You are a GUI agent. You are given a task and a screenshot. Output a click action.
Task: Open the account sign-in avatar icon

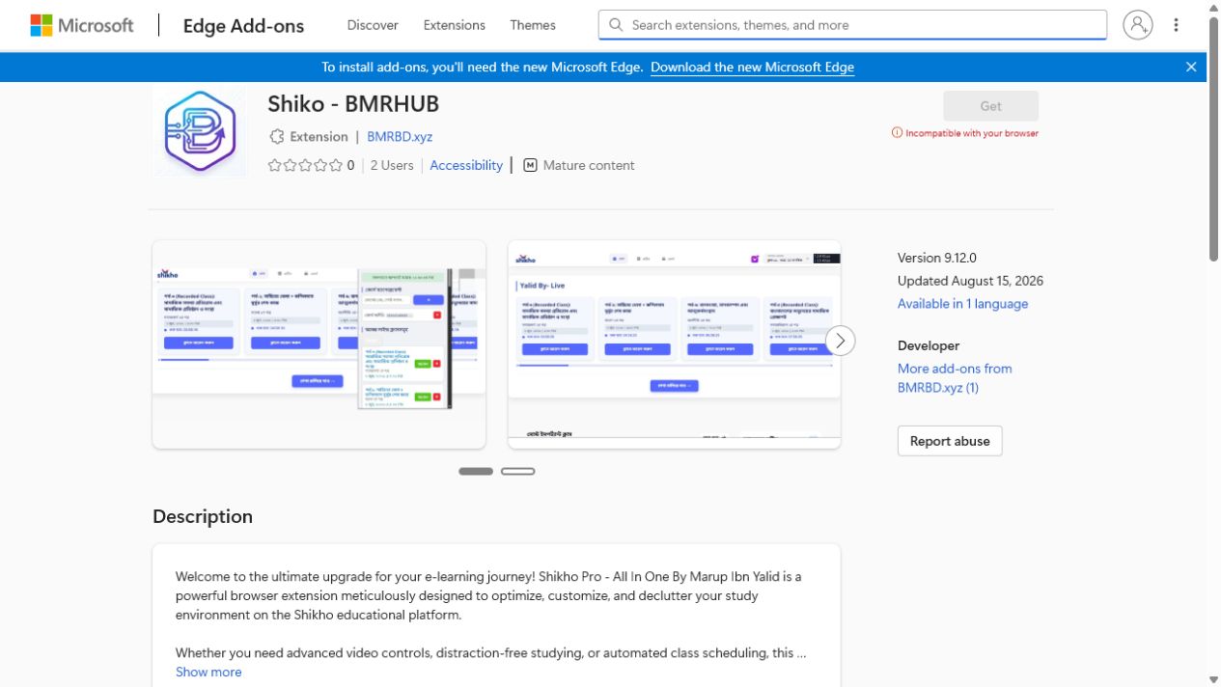coord(1138,25)
